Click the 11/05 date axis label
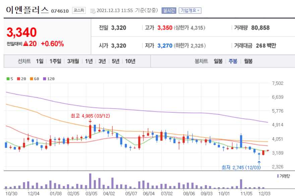This screenshot has width=295, height=196. (246, 193)
